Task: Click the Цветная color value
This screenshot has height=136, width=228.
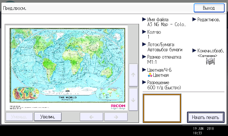Action: [x=161, y=75]
